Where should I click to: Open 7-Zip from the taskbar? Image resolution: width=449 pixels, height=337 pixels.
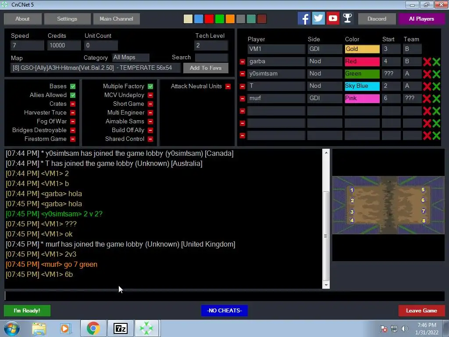120,328
